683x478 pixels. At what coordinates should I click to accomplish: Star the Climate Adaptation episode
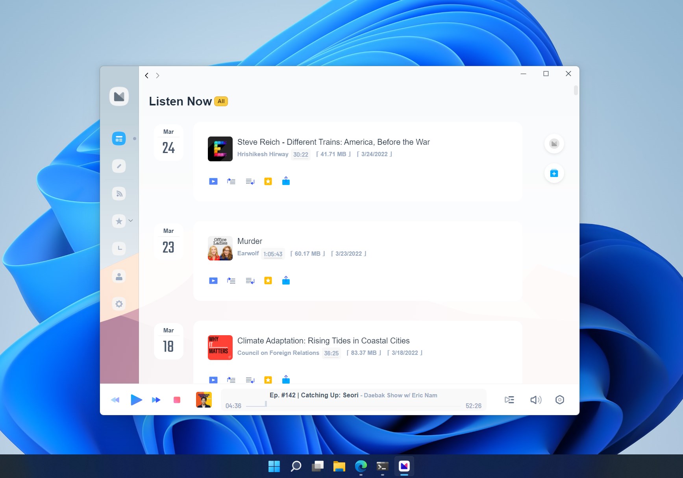[268, 379]
